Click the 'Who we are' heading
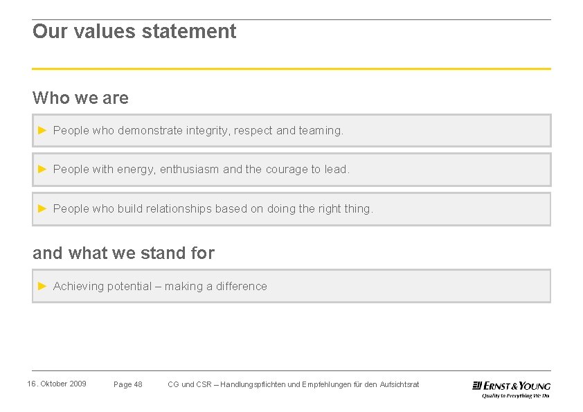The image size is (583, 412). [x=80, y=98]
